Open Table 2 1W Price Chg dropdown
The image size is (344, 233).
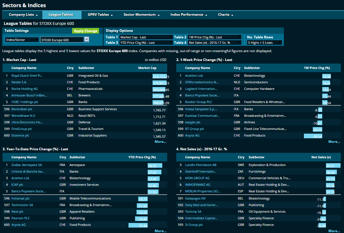[215, 37]
